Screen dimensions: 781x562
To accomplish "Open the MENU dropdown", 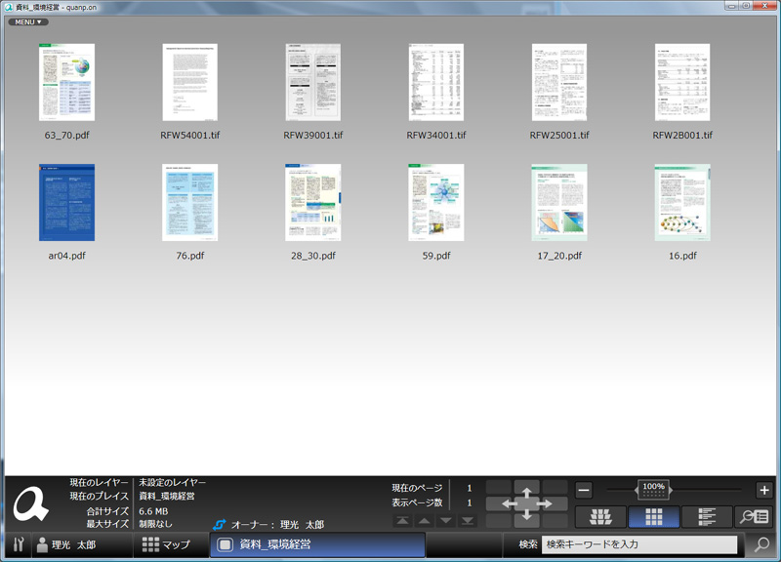I will (27, 21).
